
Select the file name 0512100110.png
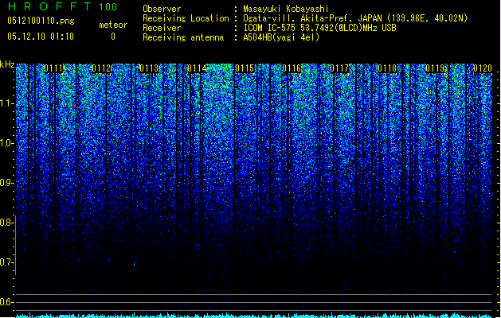tap(41, 21)
